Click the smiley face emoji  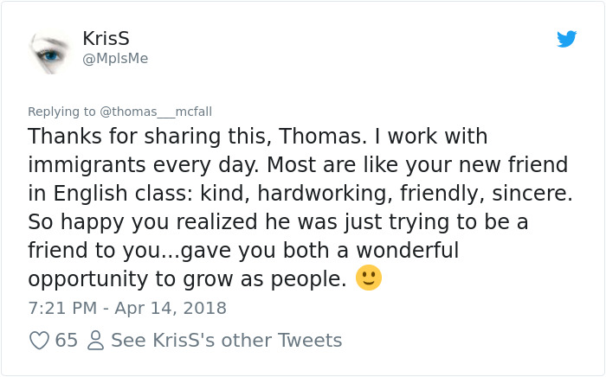tap(369, 278)
